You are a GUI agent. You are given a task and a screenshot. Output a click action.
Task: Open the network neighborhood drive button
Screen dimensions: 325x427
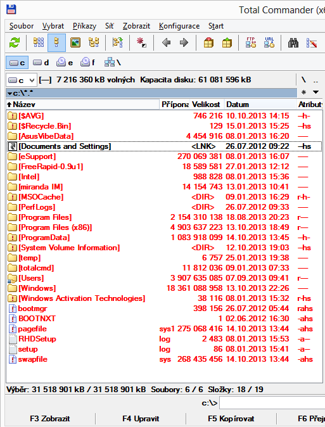(x=113, y=63)
